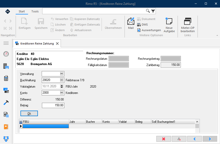Click the Jahr column header
The height and width of the screenshot is (144, 220).
pyautogui.click(x=77, y=122)
